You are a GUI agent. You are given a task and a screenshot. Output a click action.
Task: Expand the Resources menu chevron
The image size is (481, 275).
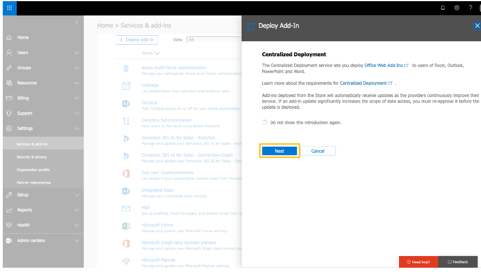click(x=76, y=83)
